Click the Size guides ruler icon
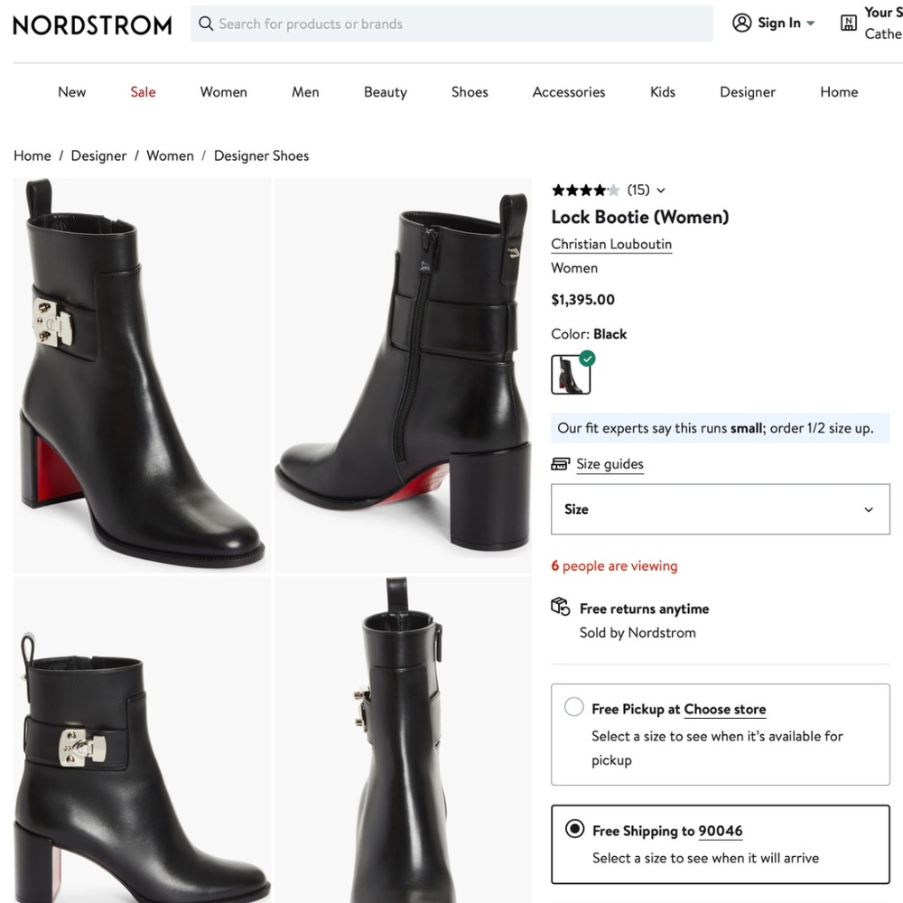The image size is (903, 903). (x=561, y=463)
